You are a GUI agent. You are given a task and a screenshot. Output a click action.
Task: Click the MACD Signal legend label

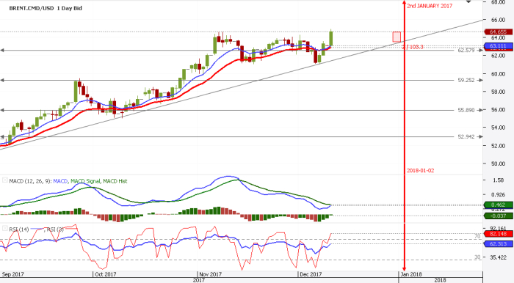tap(86, 181)
